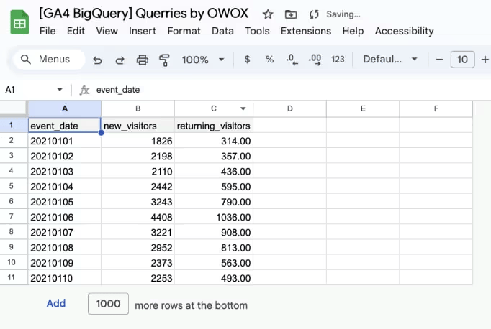
Task: Star the document
Action: click(x=268, y=14)
